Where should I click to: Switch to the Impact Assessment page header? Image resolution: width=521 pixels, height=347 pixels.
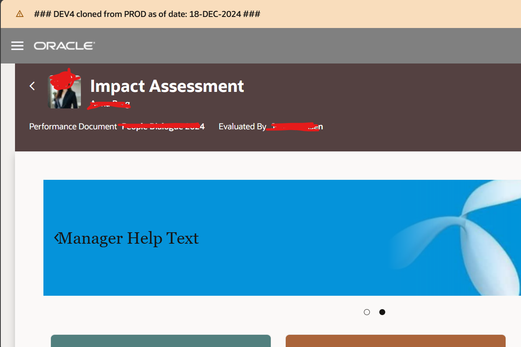click(167, 86)
